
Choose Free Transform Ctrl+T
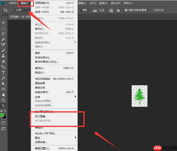coord(54,92)
